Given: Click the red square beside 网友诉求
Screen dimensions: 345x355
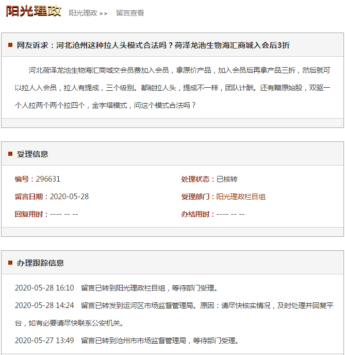Looking at the screenshot, I should pyautogui.click(x=10, y=45).
